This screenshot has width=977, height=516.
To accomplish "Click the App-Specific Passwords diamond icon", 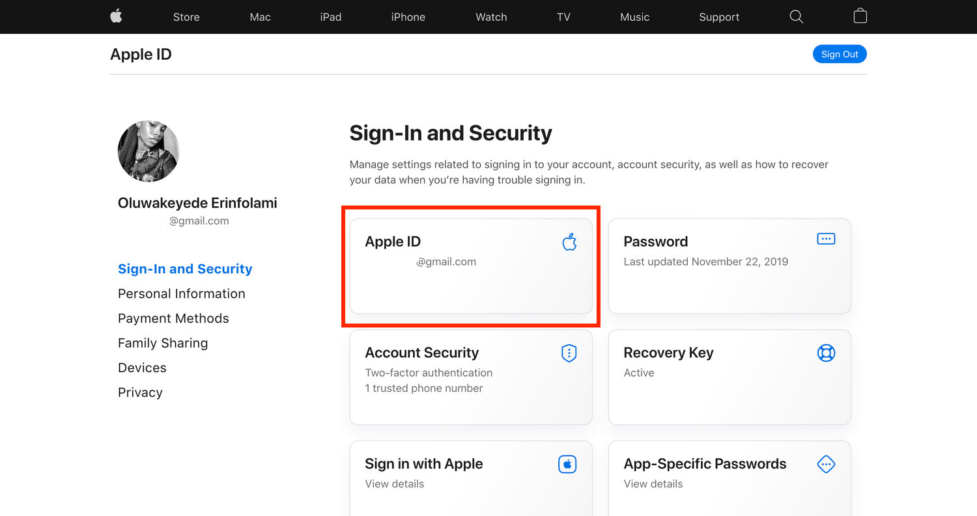I will coord(826,465).
